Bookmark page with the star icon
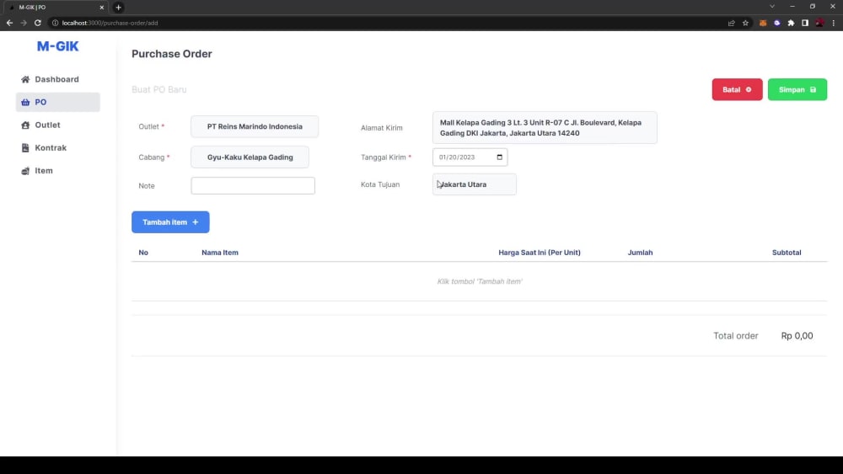The width and height of the screenshot is (843, 474). 745,23
